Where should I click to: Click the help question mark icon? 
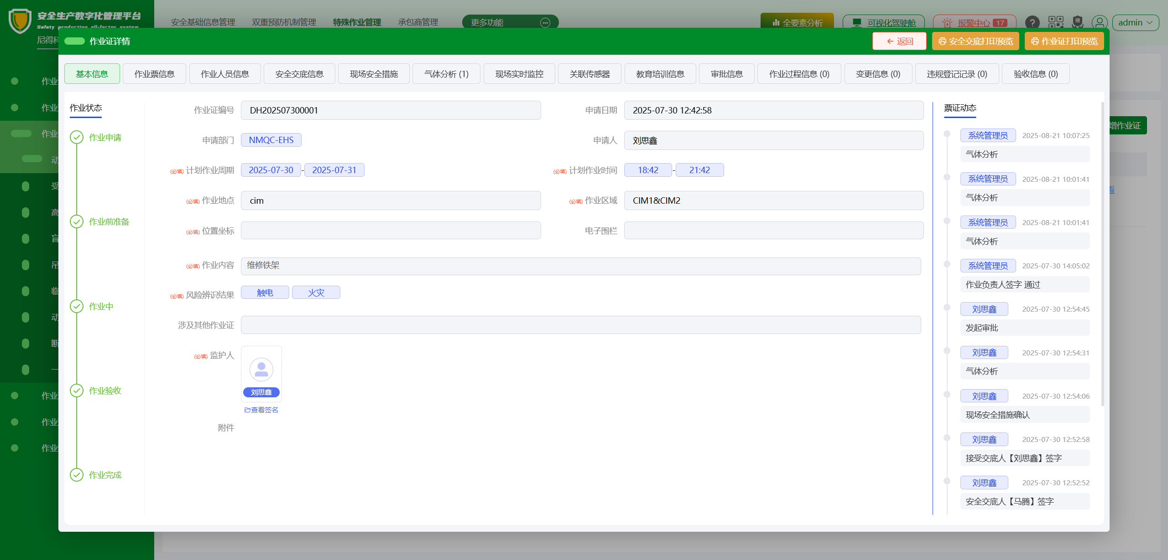(x=1032, y=22)
